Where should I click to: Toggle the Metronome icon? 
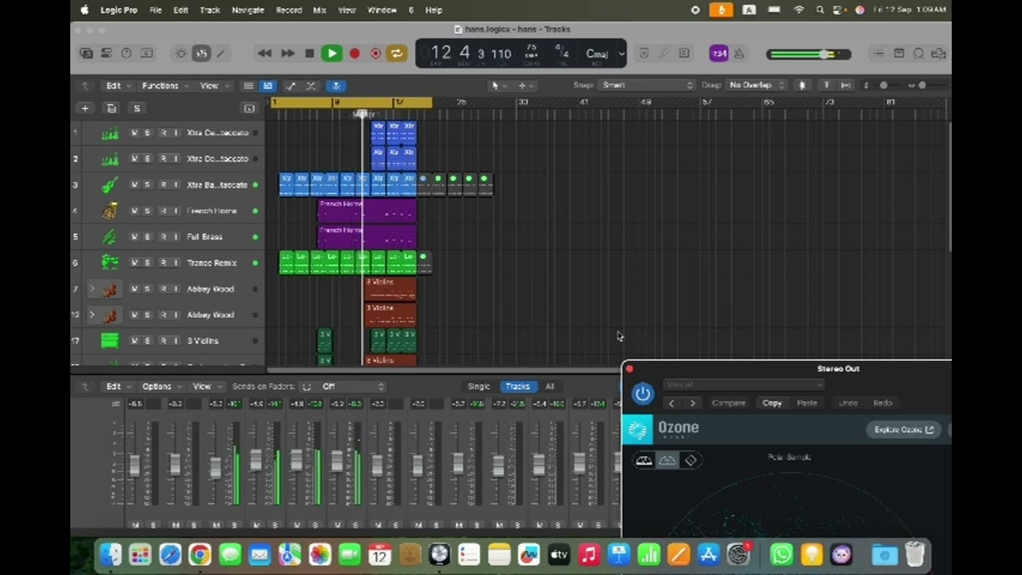pos(739,54)
